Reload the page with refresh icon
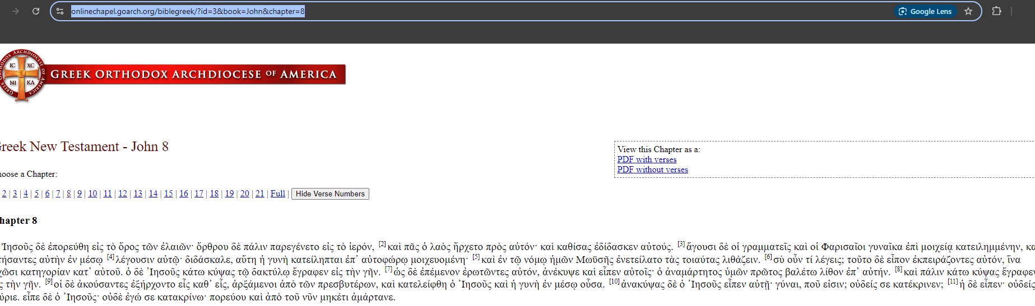 (36, 11)
